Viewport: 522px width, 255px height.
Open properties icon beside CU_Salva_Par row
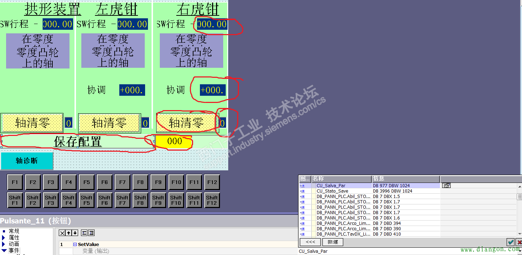[x=446, y=185]
